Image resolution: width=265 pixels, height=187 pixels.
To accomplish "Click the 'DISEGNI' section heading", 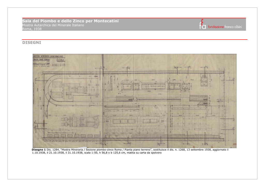I will (x=32, y=42).
